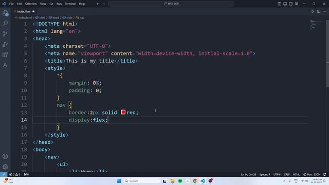Toggle the secondary side bar layout
This screenshot has height=185, width=329.
tap(290, 4)
